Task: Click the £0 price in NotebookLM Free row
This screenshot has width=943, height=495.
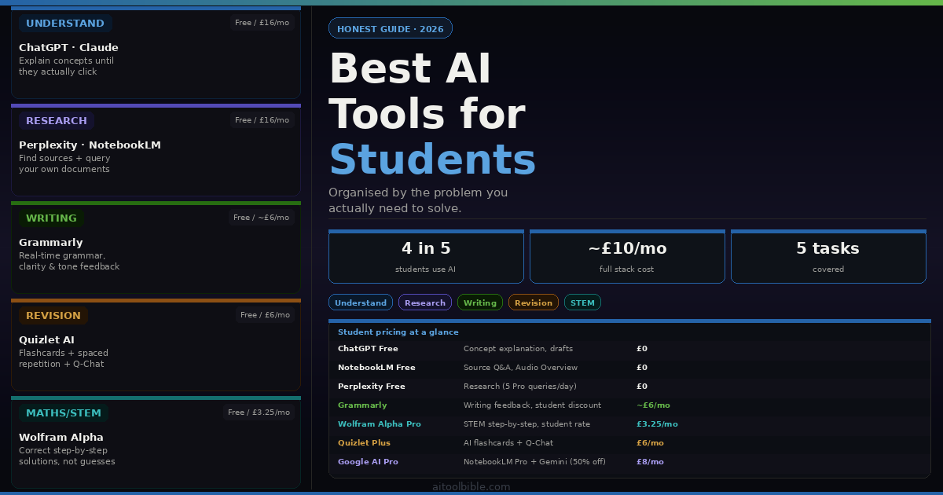Action: 642,368
